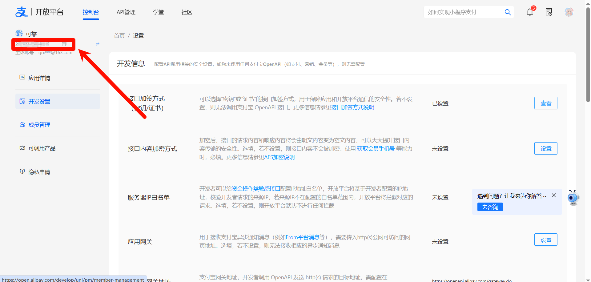Switch to the 控制台 tab
Image resolution: width=591 pixels, height=282 pixels.
tap(91, 12)
